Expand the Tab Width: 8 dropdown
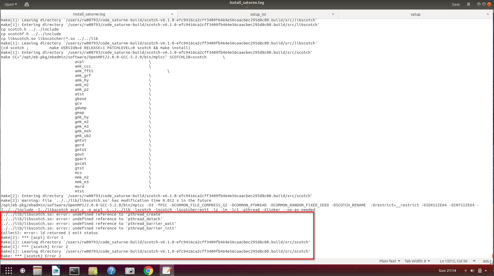Image resolution: width=494 pixels, height=276 pixels. (417, 261)
